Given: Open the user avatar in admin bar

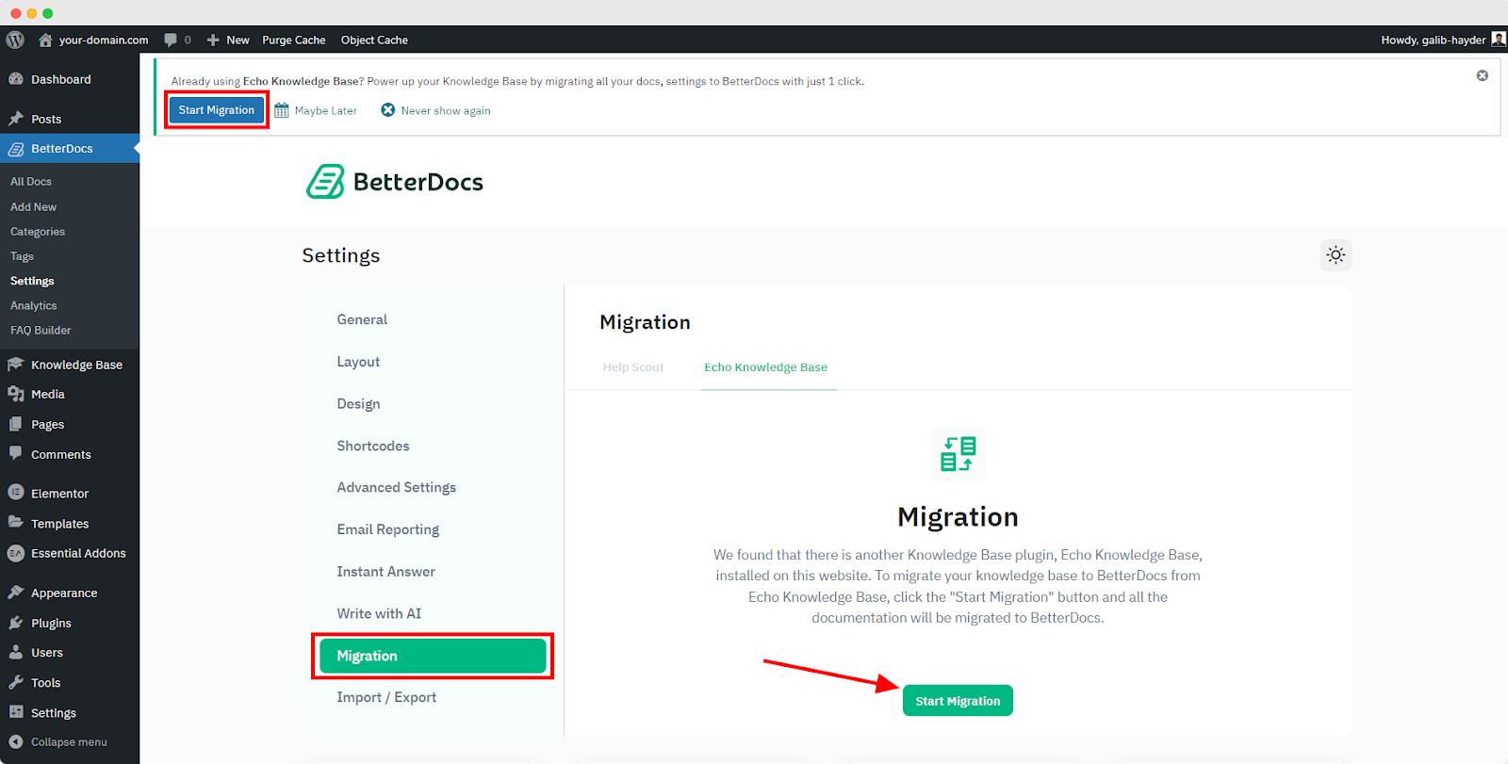Looking at the screenshot, I should coord(1499,39).
